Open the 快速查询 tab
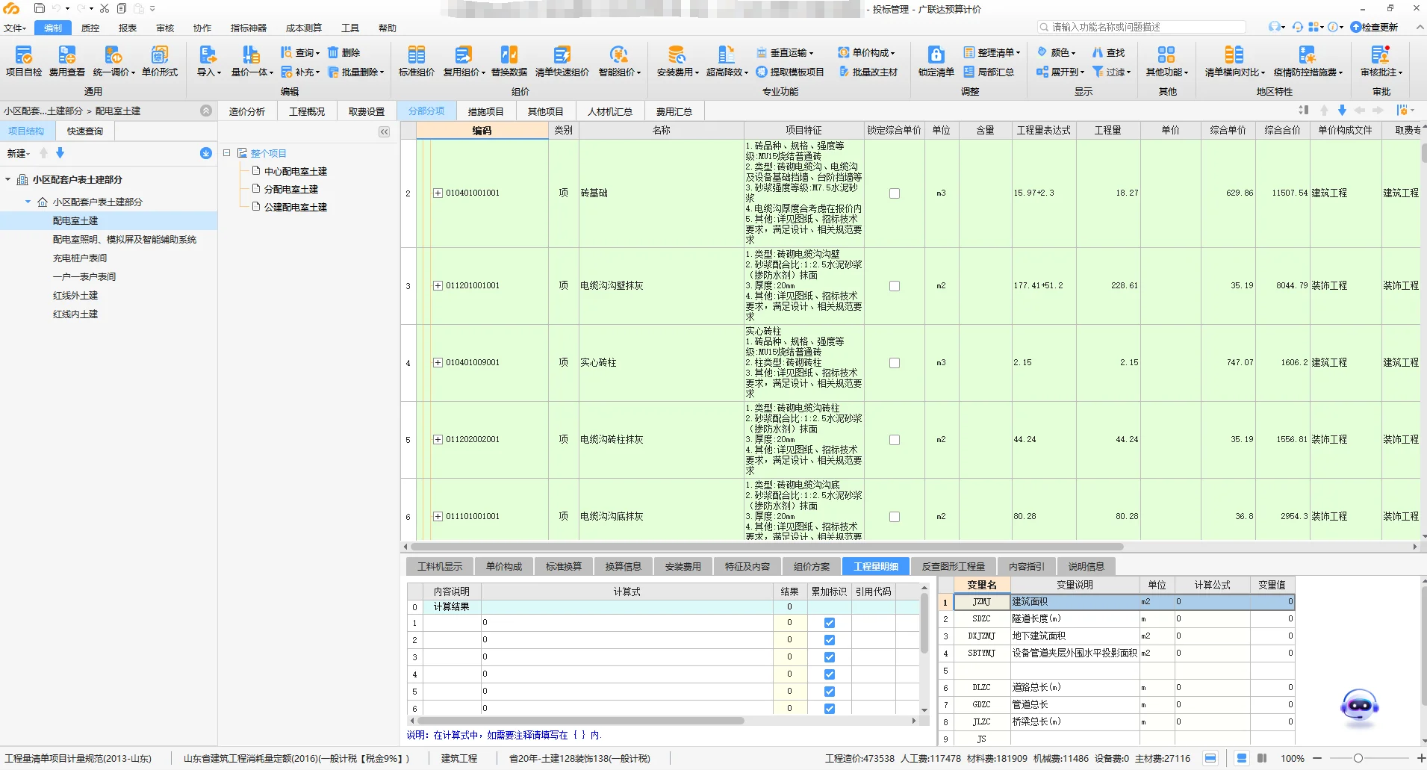The height and width of the screenshot is (770, 1427). (x=85, y=131)
